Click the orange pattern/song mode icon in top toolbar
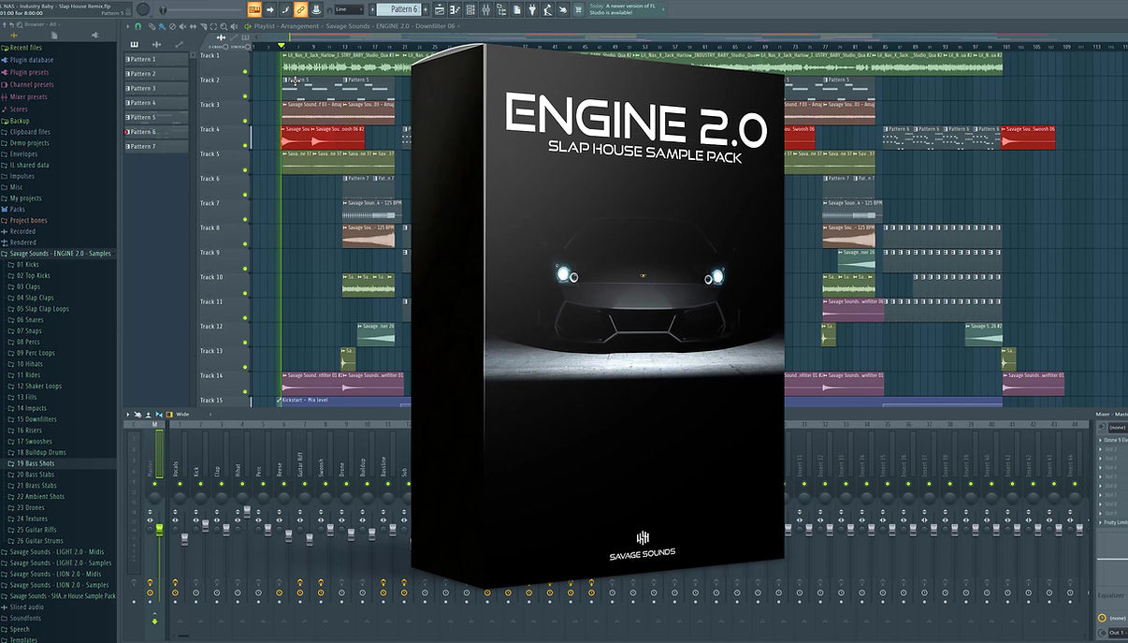This screenshot has height=643, width=1128. 254,9
